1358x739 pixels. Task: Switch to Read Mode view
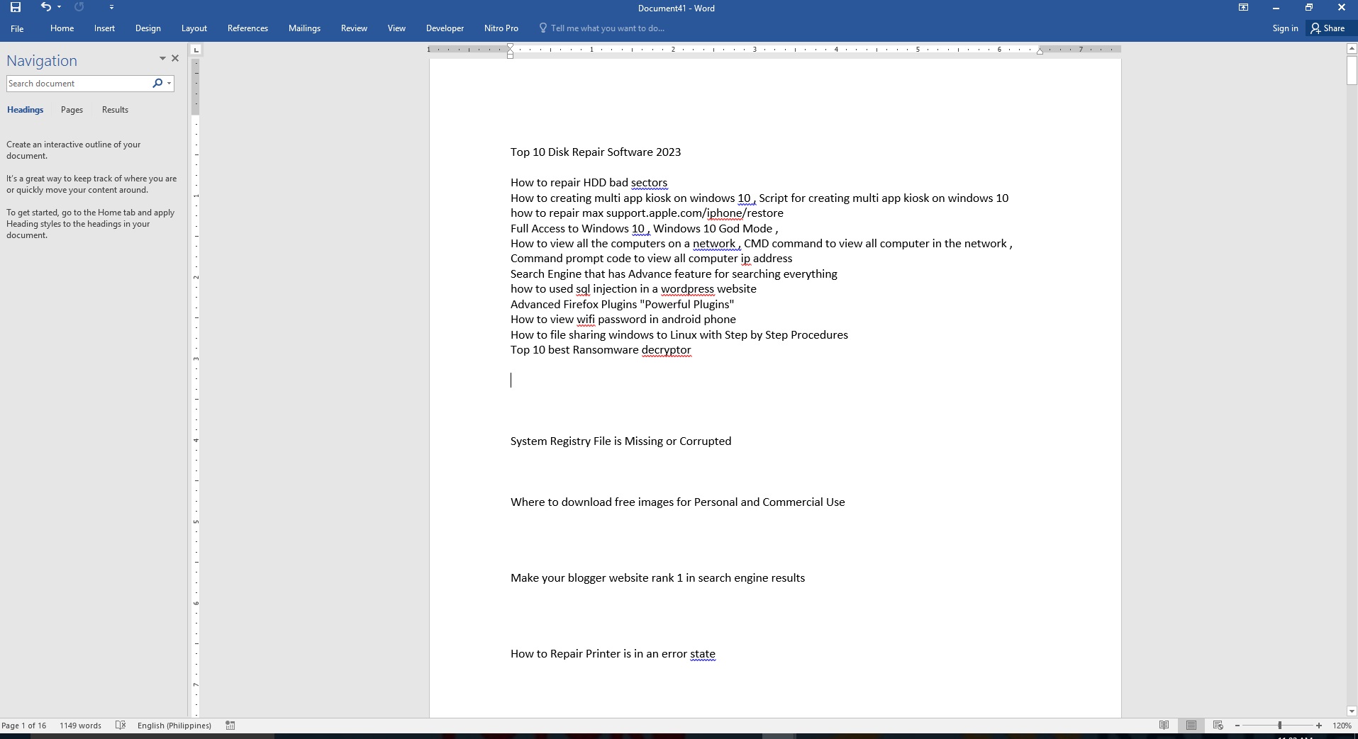click(1164, 726)
